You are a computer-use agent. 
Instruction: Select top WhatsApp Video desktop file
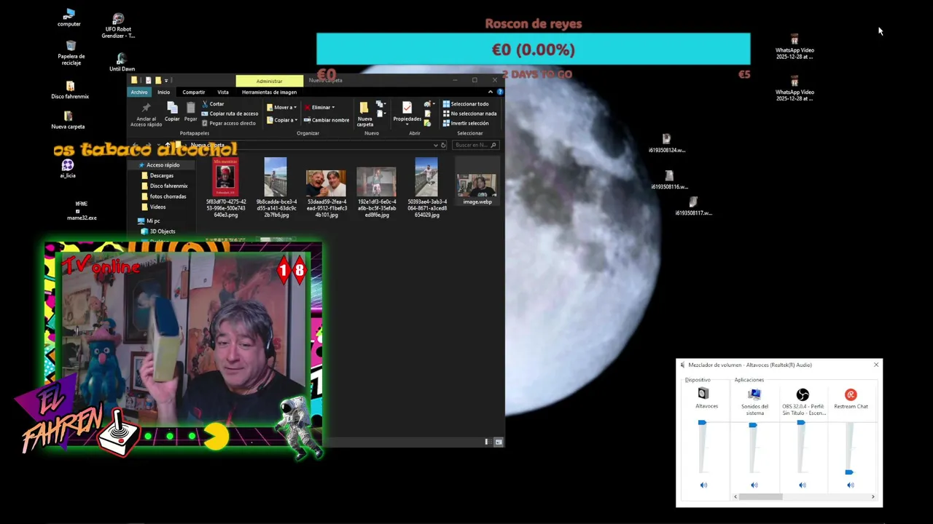[795, 47]
